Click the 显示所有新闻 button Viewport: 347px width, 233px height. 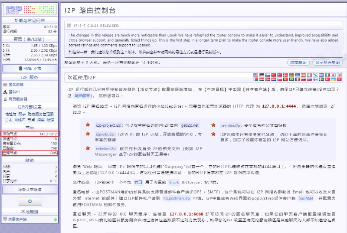327,62
